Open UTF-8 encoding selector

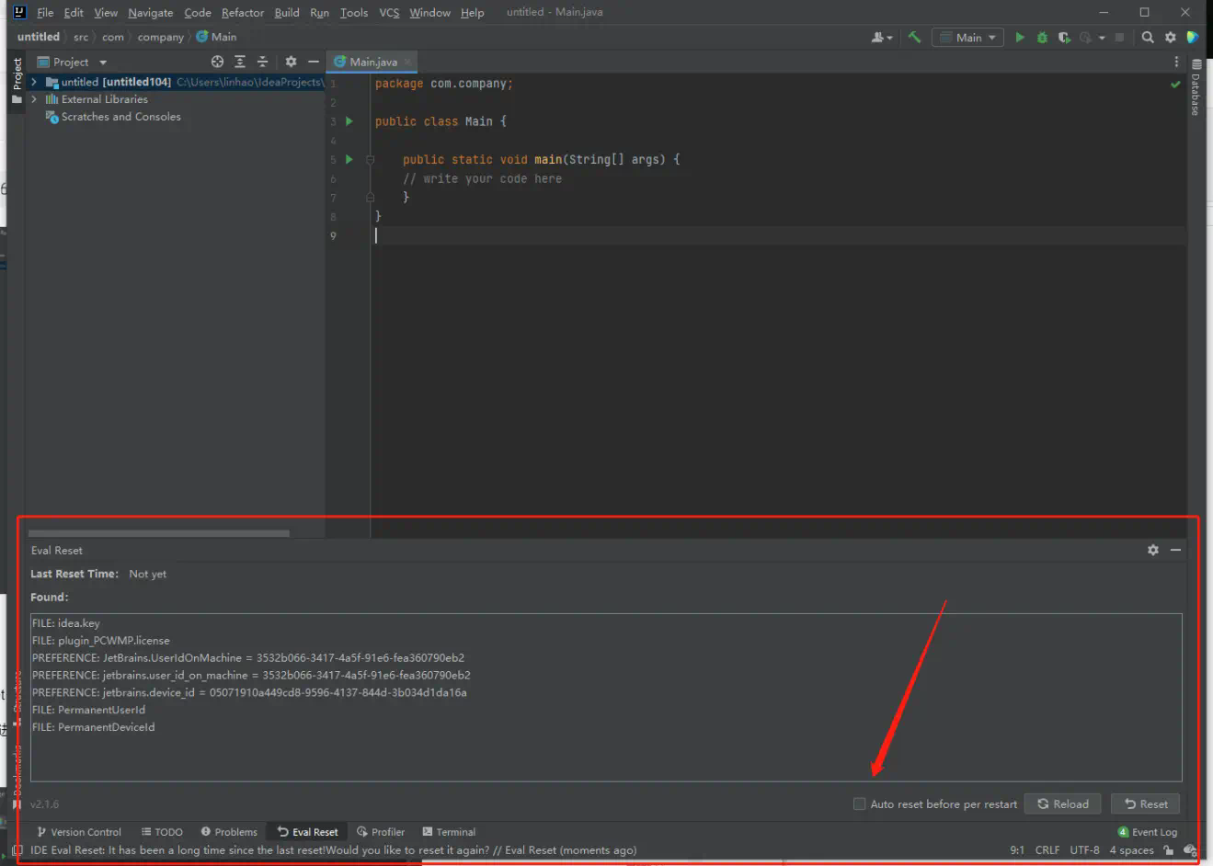1084,850
